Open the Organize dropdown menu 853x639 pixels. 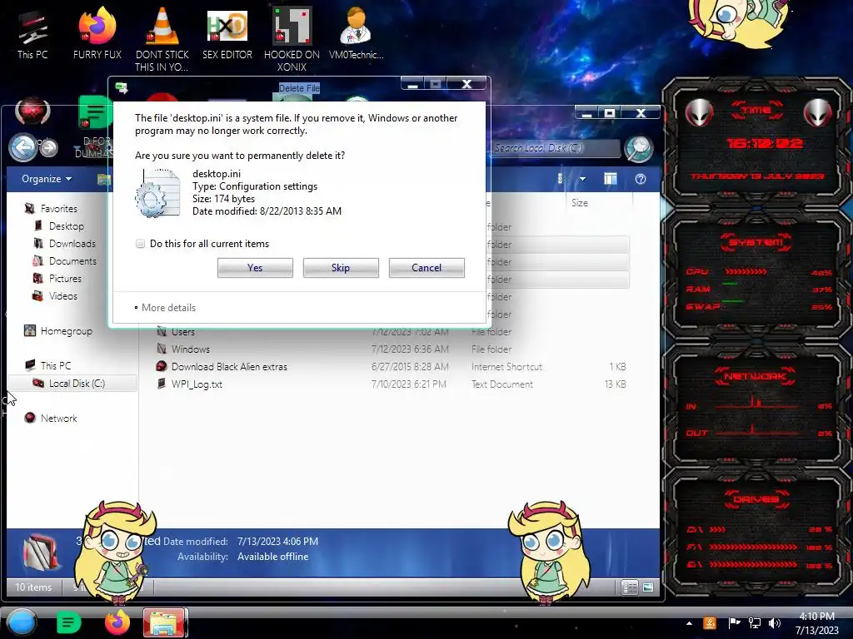47,179
